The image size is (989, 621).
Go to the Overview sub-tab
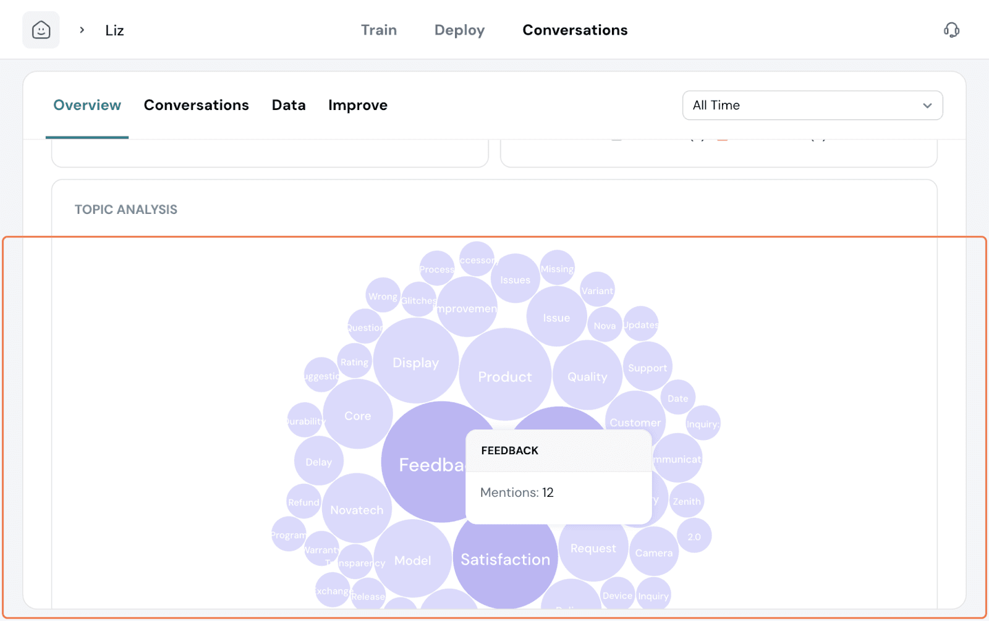click(87, 105)
